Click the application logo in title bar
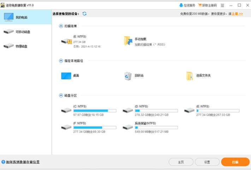This screenshot has width=251, height=170. (x=2, y=5)
